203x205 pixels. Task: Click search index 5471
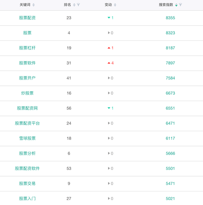coord(171,183)
